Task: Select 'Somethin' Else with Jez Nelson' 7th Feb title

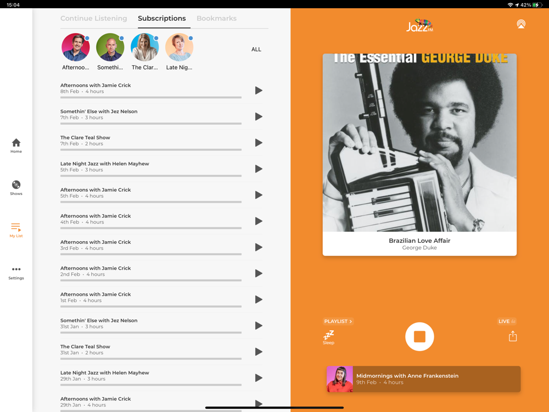Action: [x=99, y=112]
